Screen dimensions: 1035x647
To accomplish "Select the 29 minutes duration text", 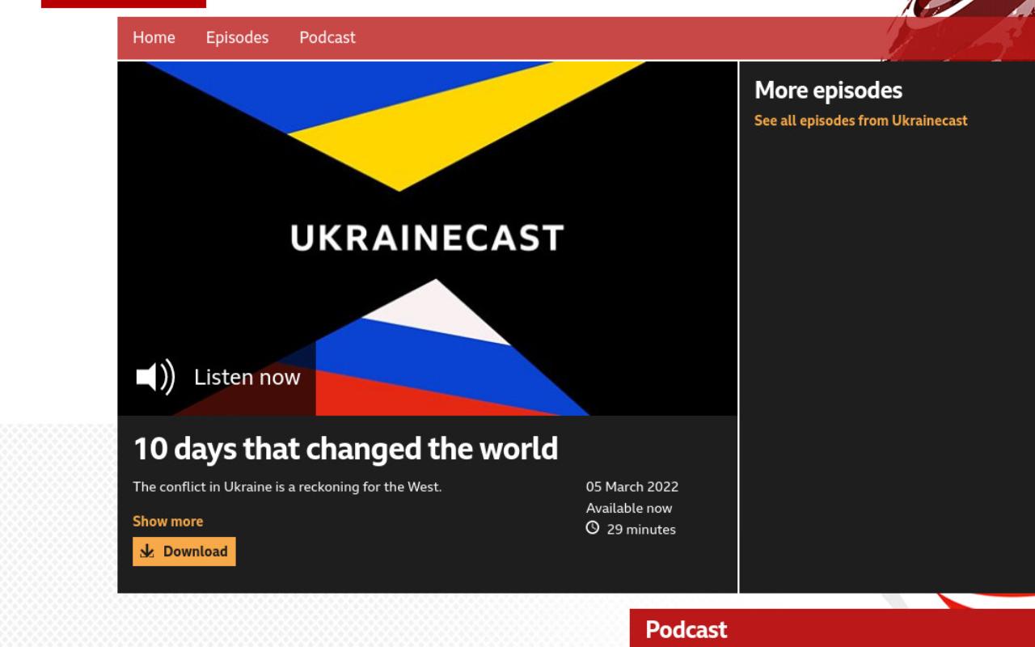I will tap(641, 530).
